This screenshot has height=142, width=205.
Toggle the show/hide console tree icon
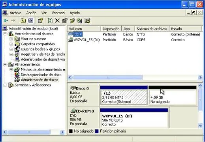coord(31,21)
